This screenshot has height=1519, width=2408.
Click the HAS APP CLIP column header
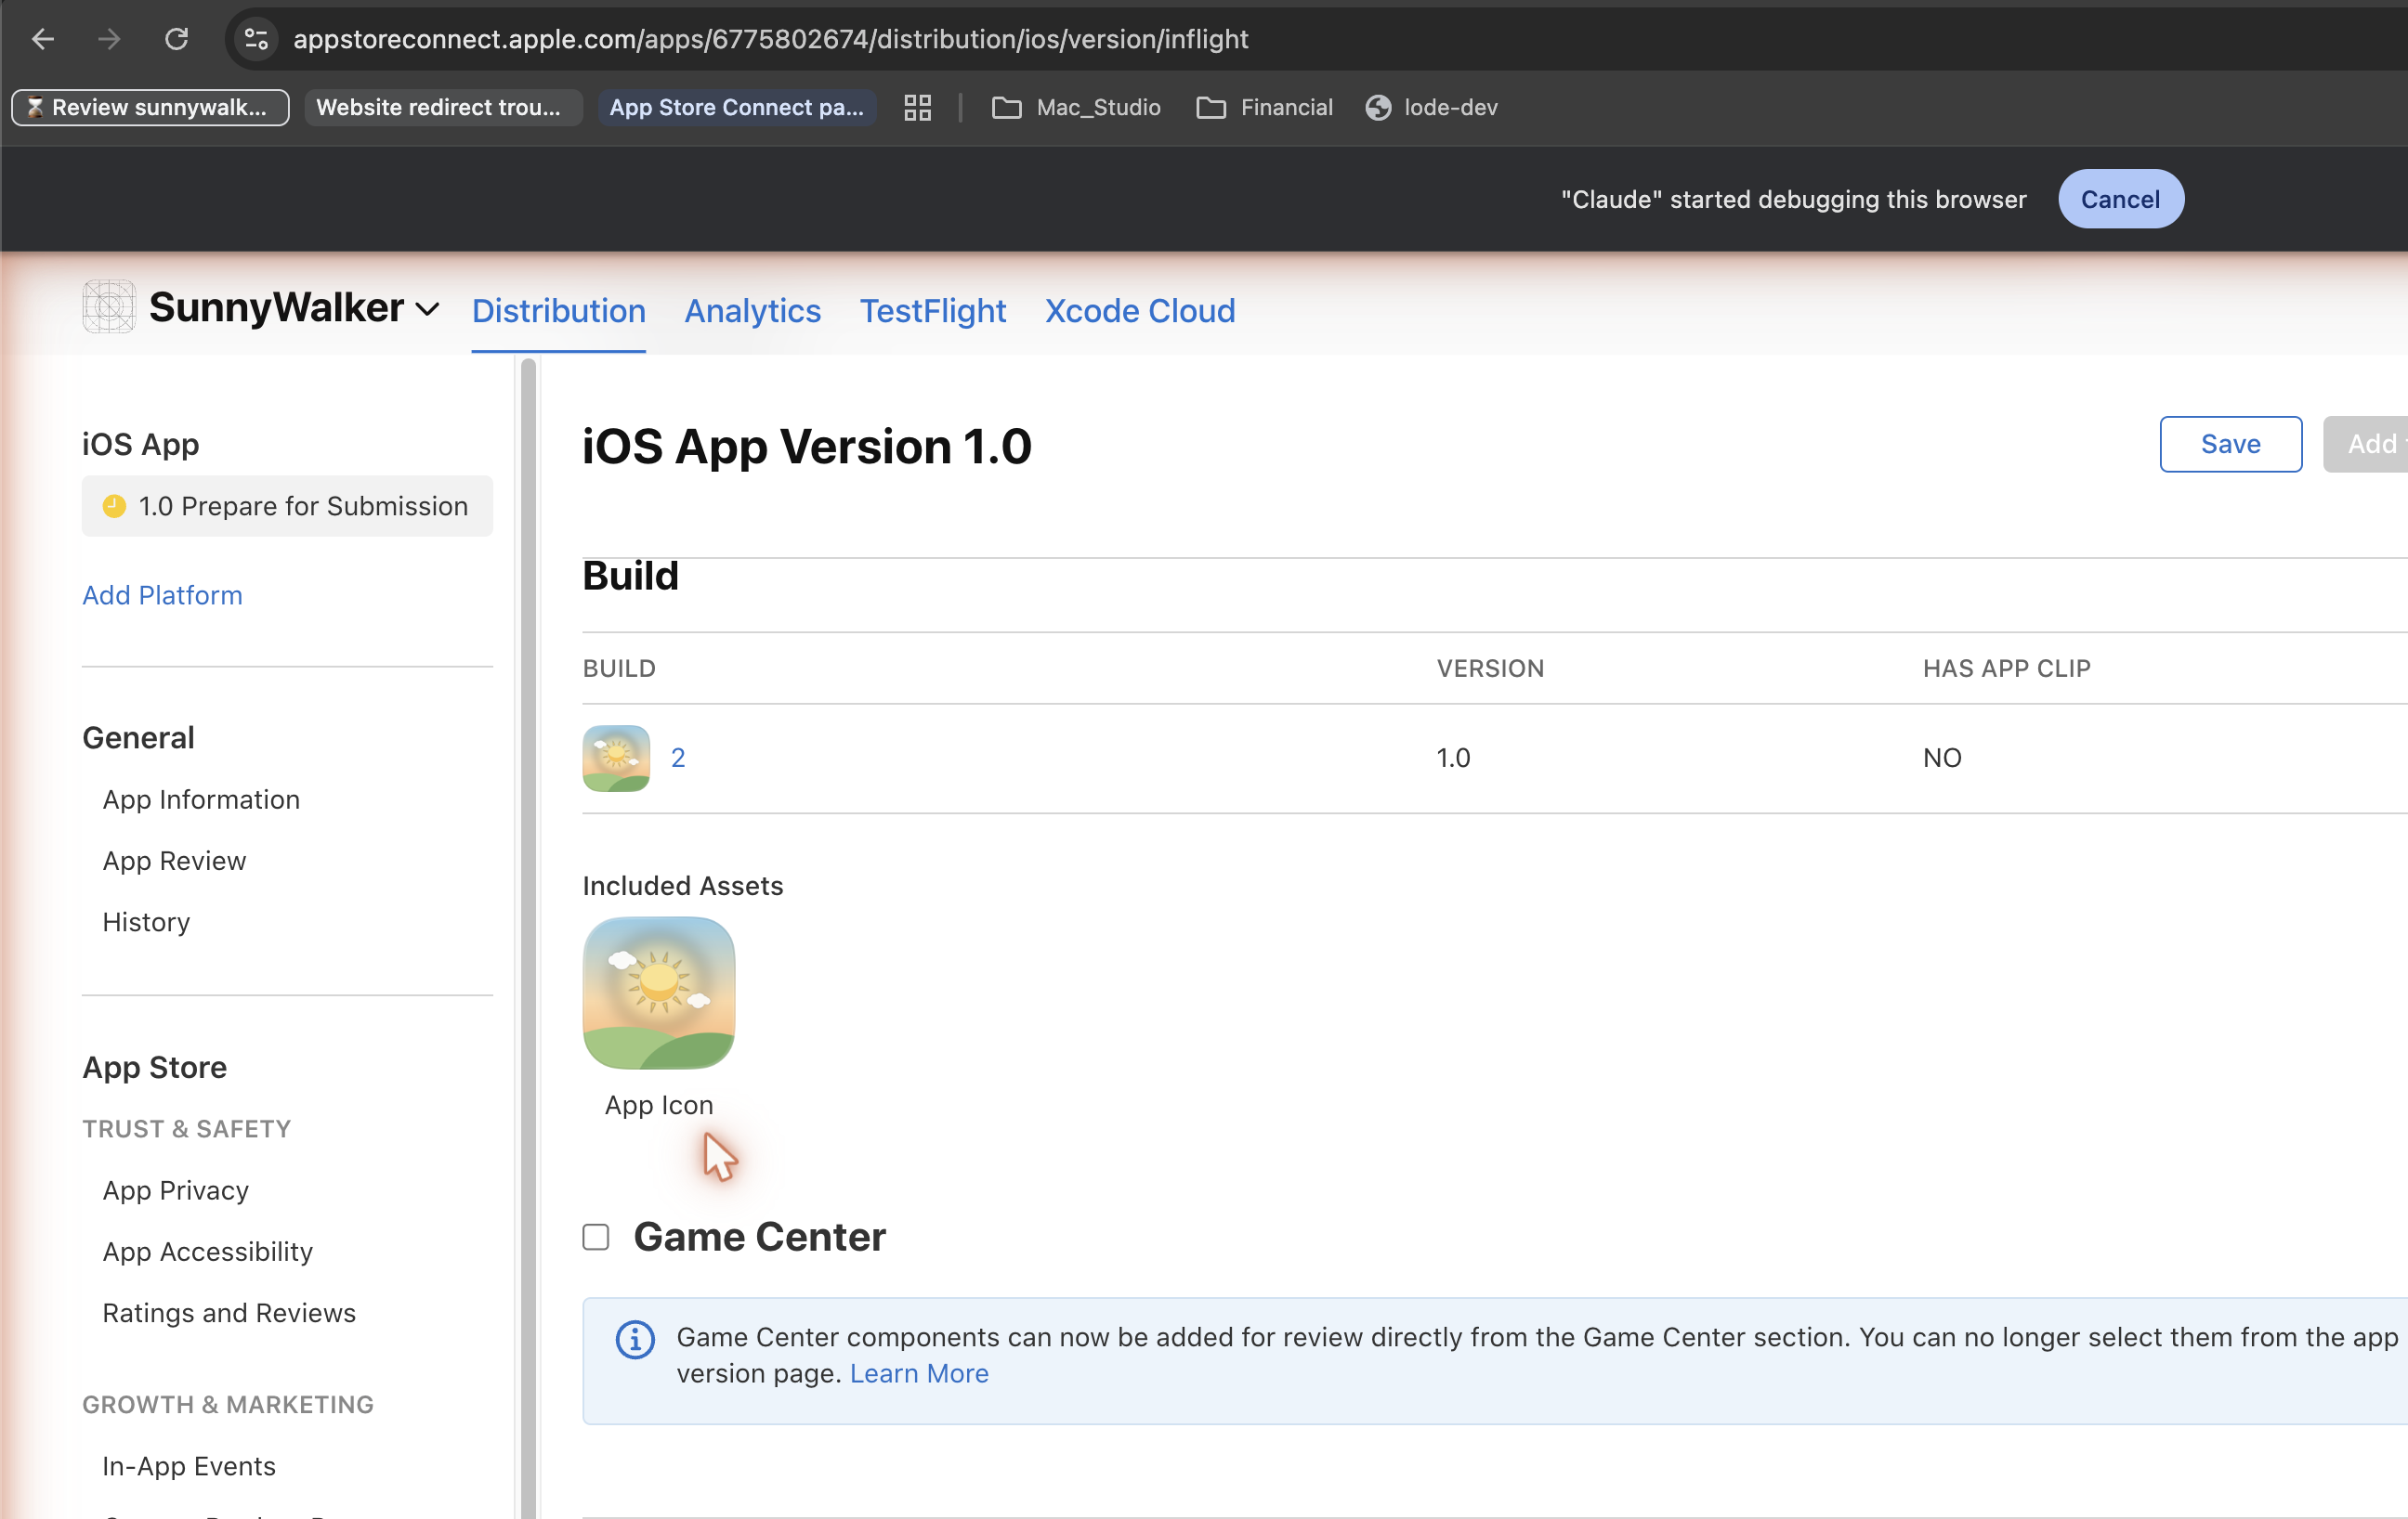coord(2006,668)
